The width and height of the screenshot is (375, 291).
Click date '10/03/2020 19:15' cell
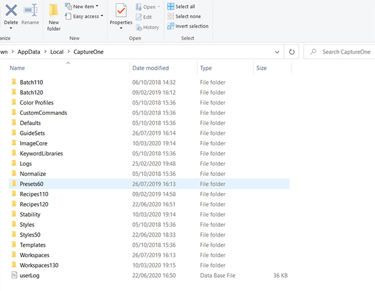(154, 266)
